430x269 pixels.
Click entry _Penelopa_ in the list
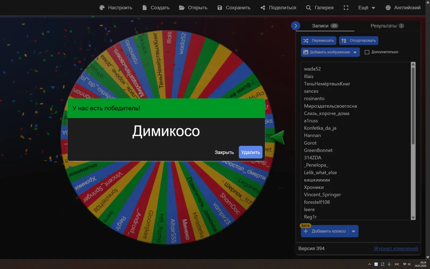click(x=316, y=165)
